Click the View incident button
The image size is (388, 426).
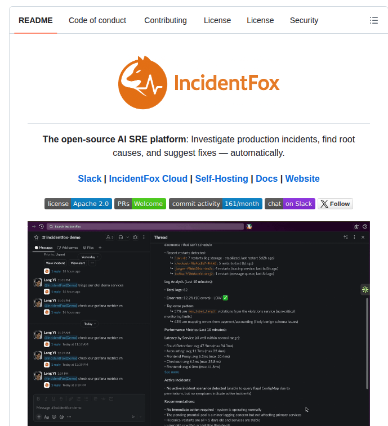click(55, 263)
